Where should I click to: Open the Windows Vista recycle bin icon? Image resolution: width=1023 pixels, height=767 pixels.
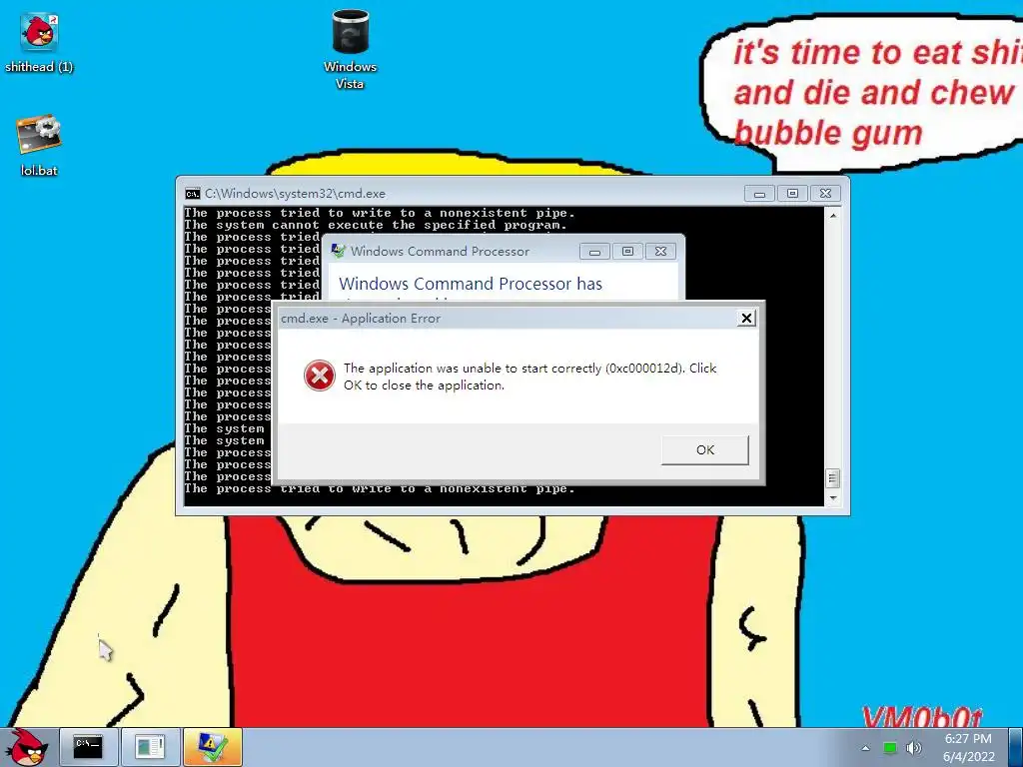[x=351, y=48]
